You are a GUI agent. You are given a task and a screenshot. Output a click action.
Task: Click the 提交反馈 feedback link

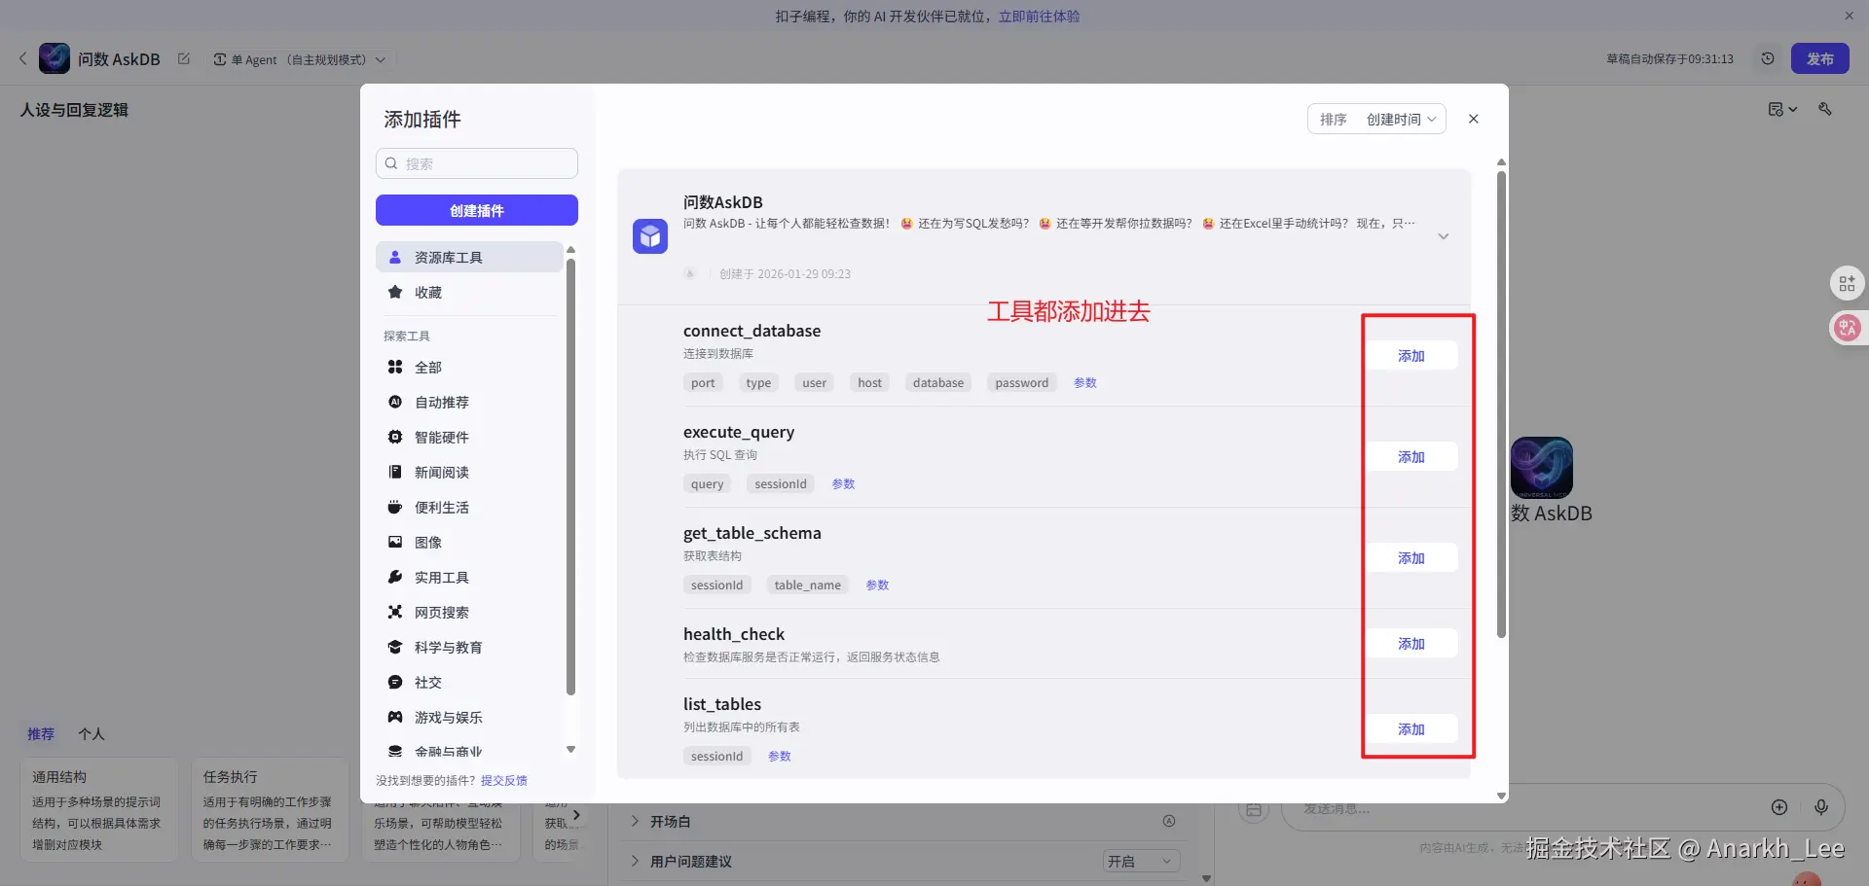tap(504, 780)
